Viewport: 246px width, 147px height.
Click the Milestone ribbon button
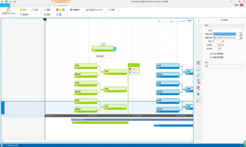[24, 14]
